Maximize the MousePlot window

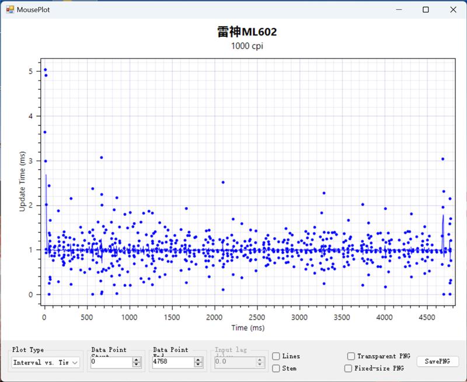click(x=426, y=10)
